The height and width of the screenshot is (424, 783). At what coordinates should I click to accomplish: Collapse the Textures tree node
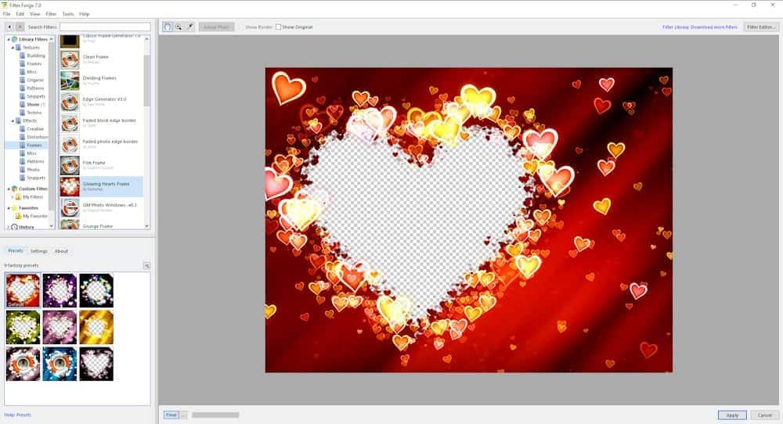click(13, 48)
